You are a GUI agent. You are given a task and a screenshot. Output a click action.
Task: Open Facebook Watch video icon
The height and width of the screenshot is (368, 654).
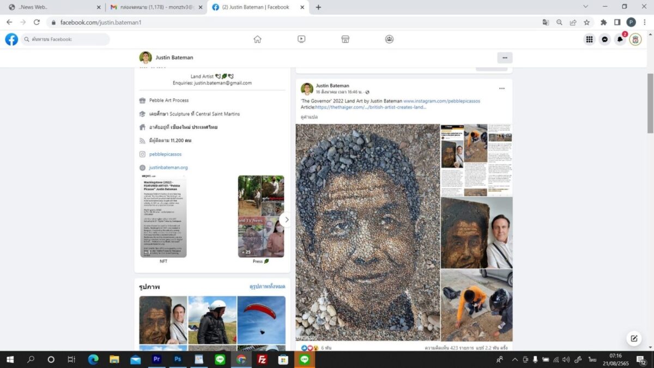[x=301, y=39]
